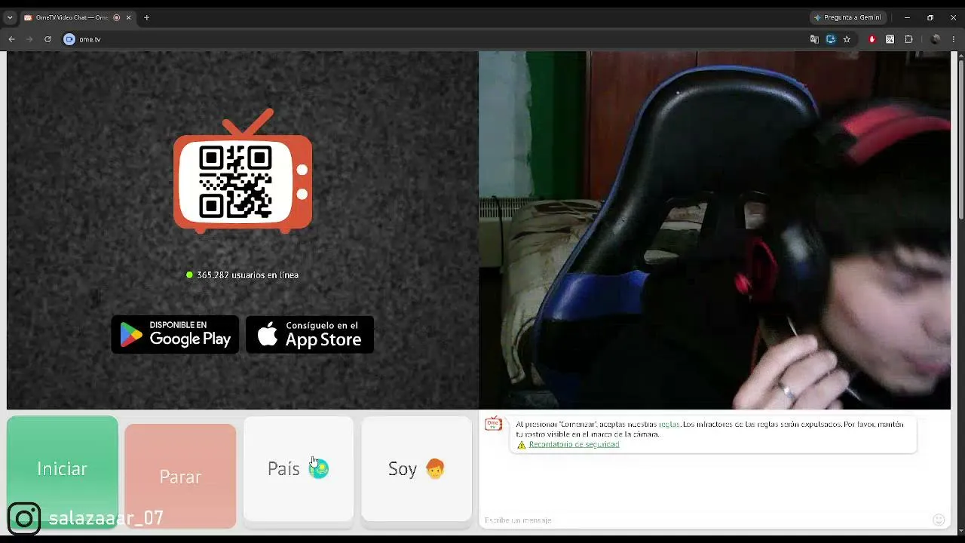Click the OmeTV QR code logo

(x=243, y=171)
